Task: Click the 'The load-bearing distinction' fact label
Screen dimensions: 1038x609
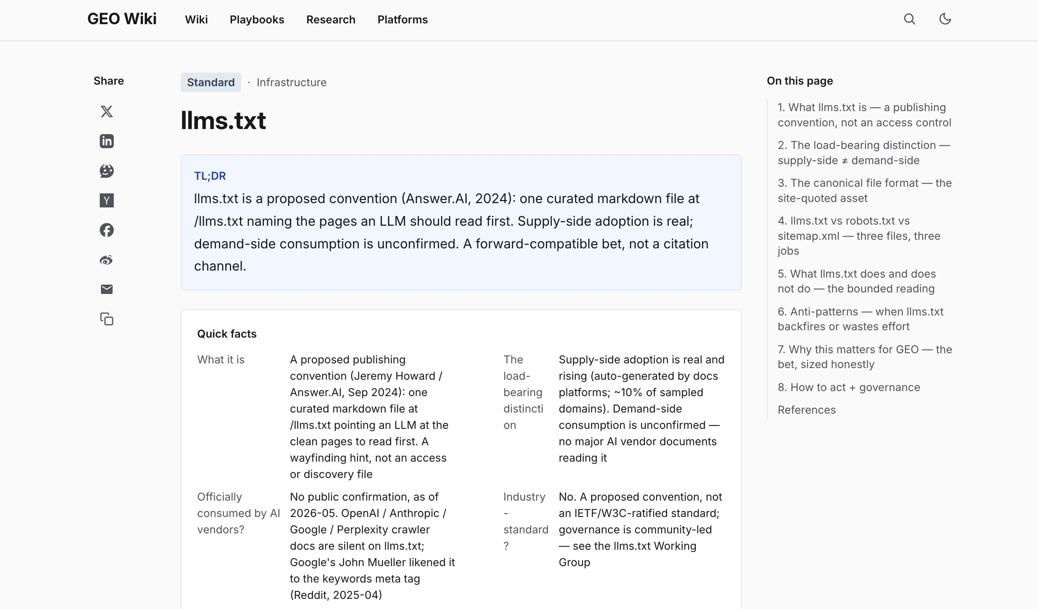Action: click(523, 392)
